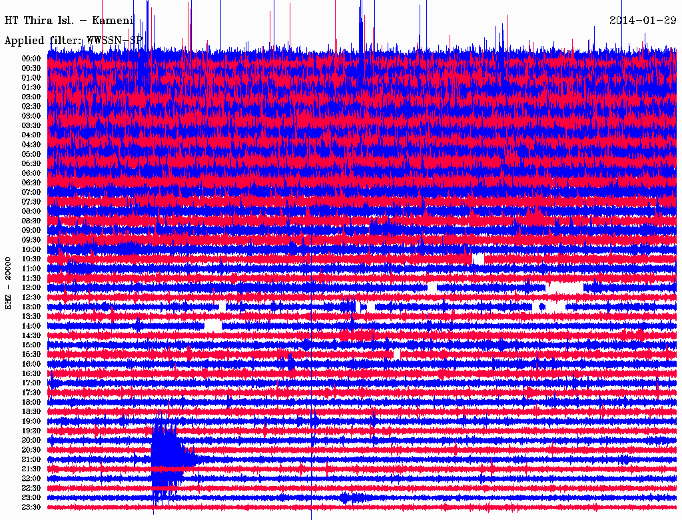Click the 19:30 time row label
The width and height of the screenshot is (682, 520).
click(x=31, y=431)
